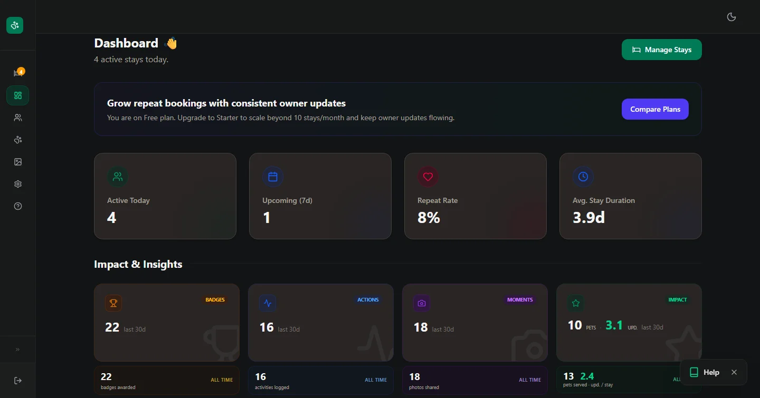Click '4 active stays today.' text

tap(131, 60)
